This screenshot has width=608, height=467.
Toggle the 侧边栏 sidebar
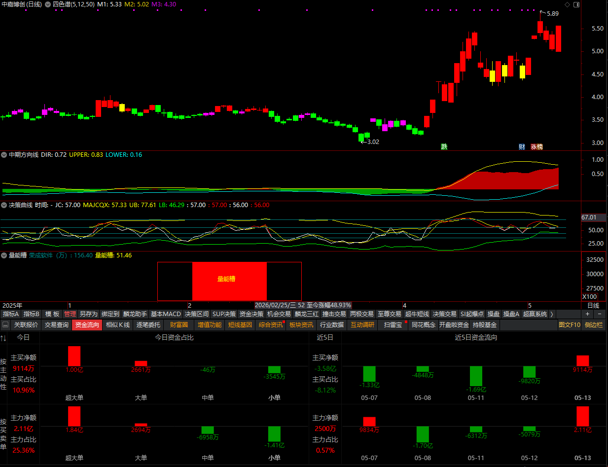(x=594, y=325)
